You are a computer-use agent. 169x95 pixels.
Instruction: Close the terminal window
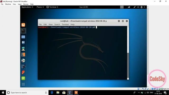pyautogui.click(x=127, y=21)
